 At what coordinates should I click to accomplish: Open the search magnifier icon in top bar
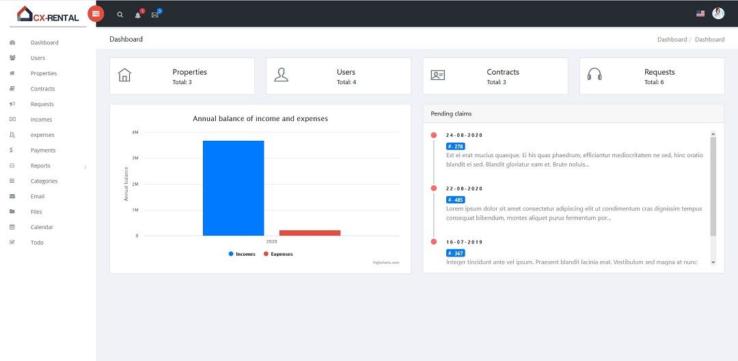click(120, 14)
